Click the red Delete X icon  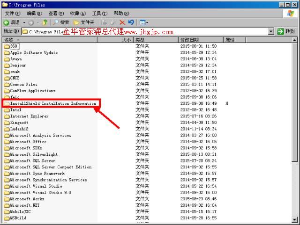click(122, 22)
